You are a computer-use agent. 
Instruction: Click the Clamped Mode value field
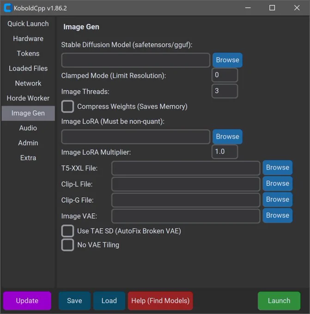click(225, 75)
